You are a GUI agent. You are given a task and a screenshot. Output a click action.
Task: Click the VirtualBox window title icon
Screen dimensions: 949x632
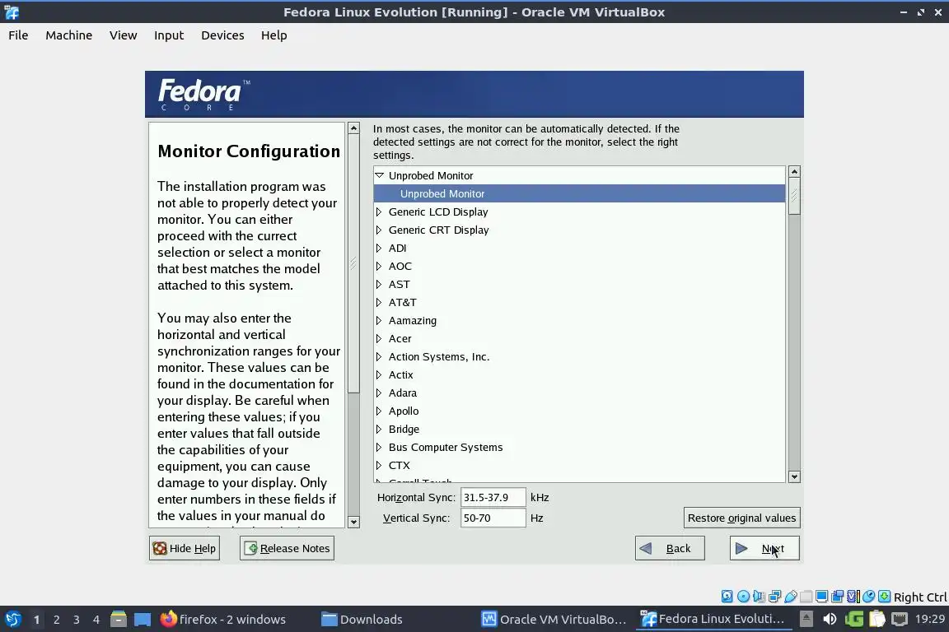click(12, 12)
